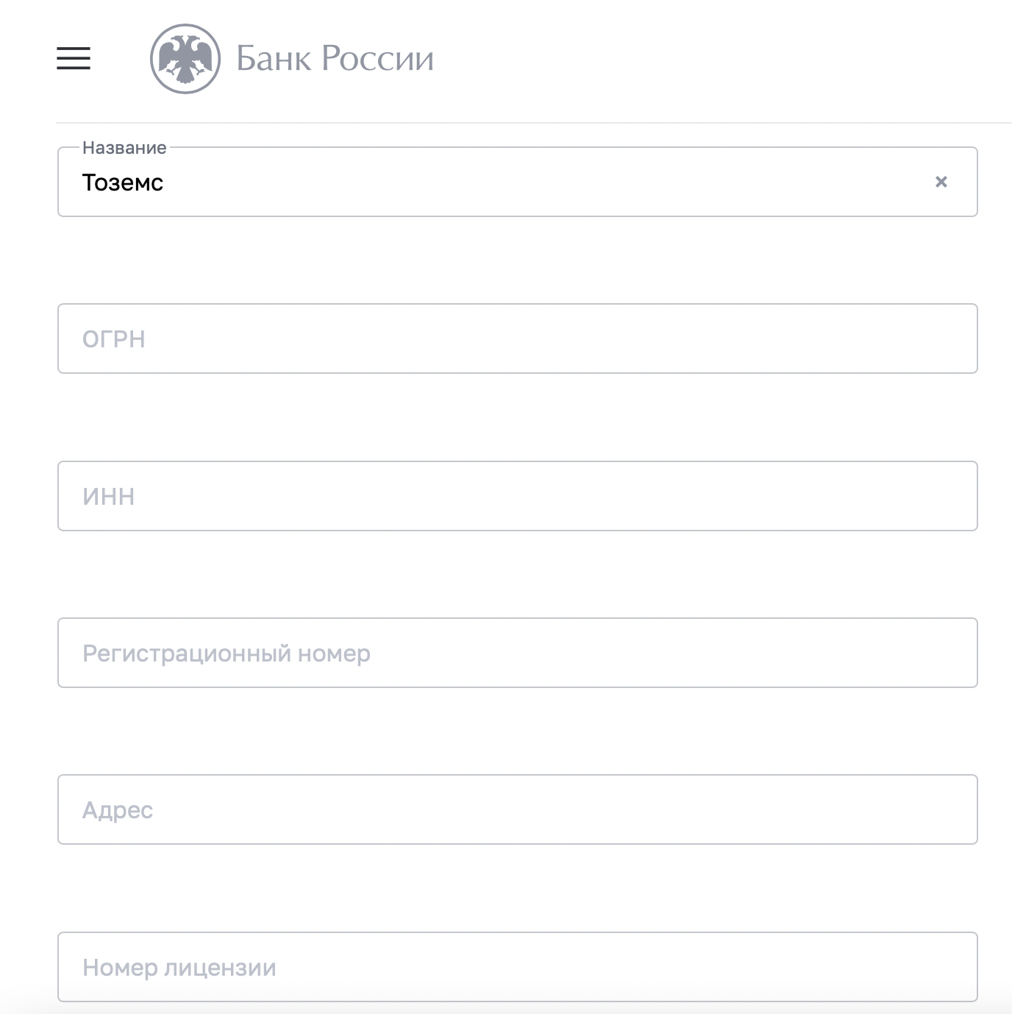
Task: Click the Адрес placeholder text
Action: (x=118, y=810)
